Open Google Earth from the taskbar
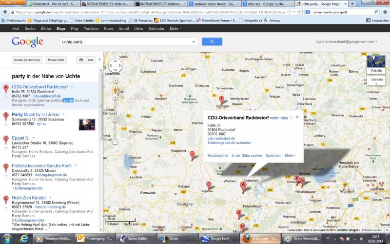 pos(219,239)
